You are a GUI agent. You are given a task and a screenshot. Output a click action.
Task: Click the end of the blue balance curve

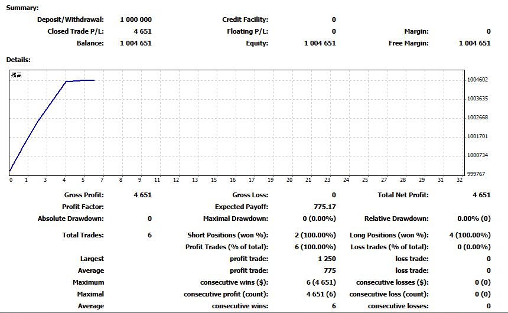pos(94,80)
